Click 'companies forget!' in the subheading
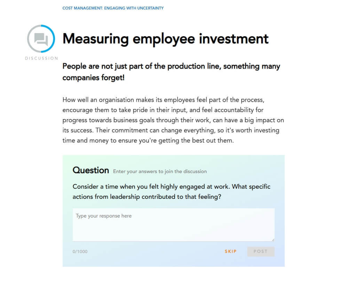 [x=93, y=77]
